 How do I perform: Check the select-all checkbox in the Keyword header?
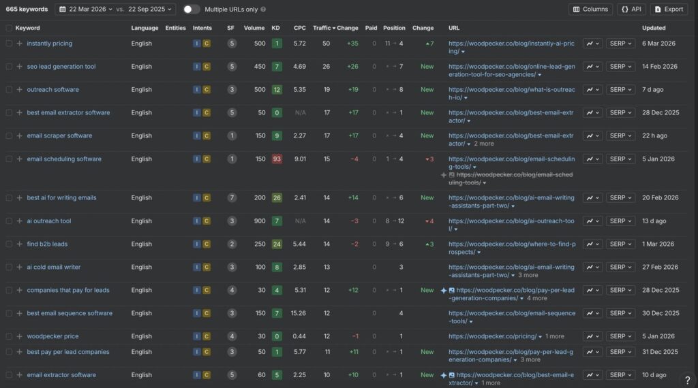(9, 28)
